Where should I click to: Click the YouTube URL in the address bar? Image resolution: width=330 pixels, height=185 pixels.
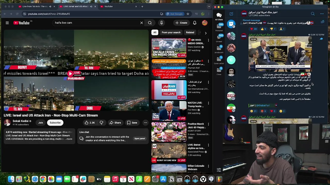tap(49, 14)
